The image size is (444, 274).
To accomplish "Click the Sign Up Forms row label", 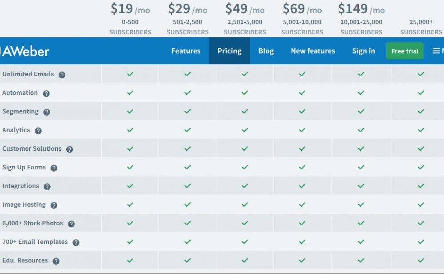I will click(x=24, y=167).
